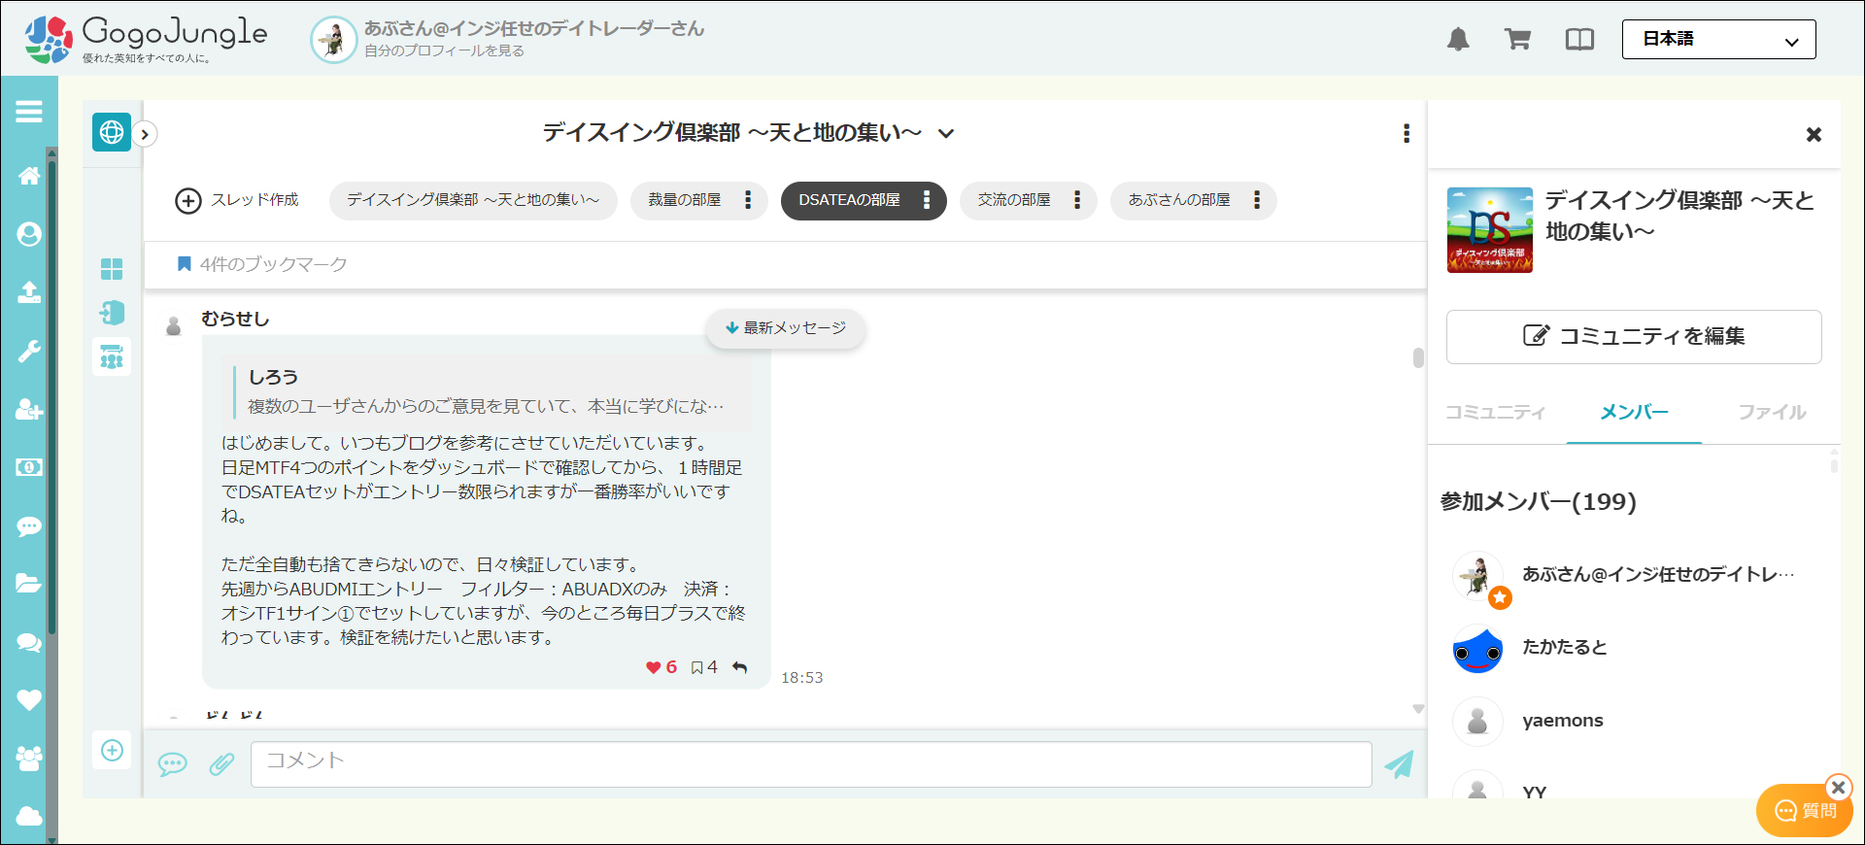Click the コミュニティを編集 button

pyautogui.click(x=1634, y=337)
